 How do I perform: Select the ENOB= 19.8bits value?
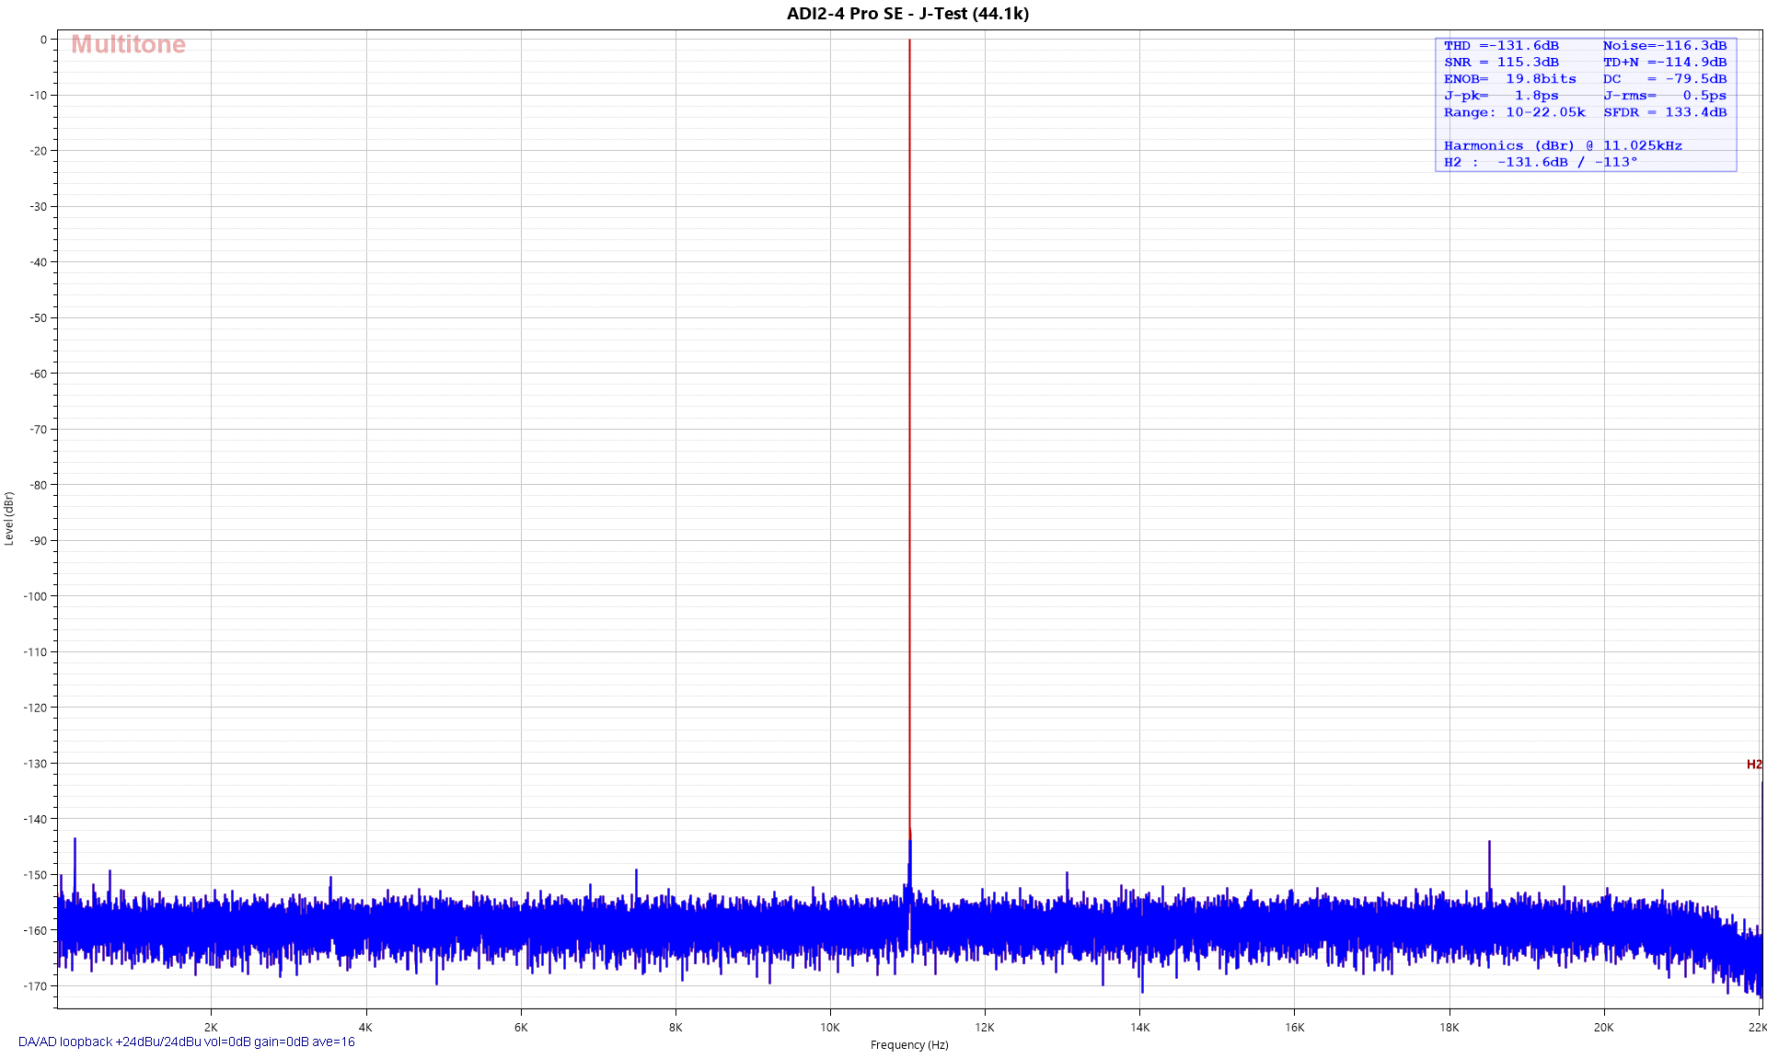[x=1509, y=79]
